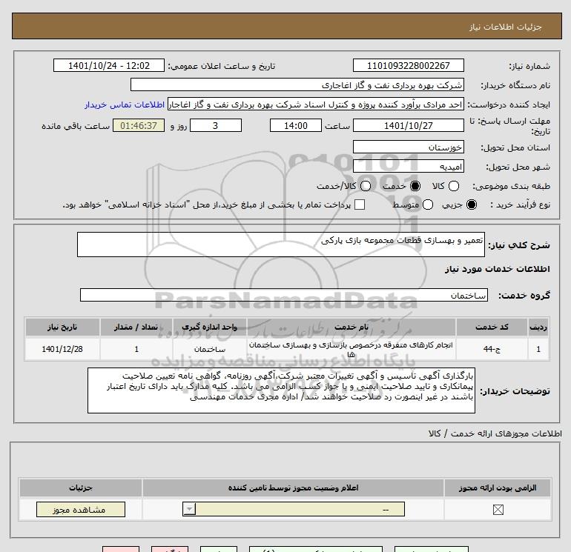571x552 pixels.
Task: Select the خدمت radio button
Action: [415, 186]
